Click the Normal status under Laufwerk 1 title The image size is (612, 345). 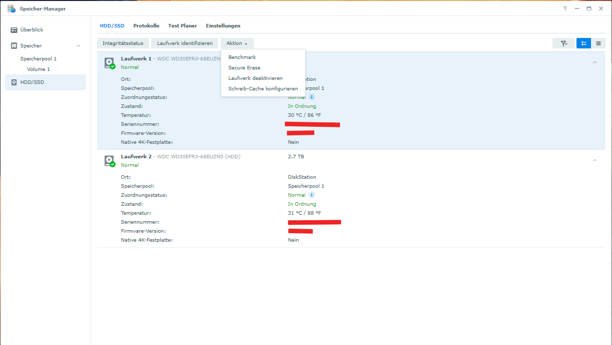[x=130, y=67]
